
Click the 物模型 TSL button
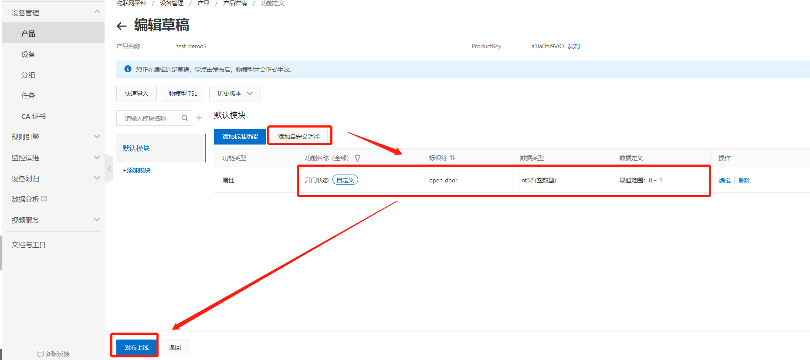click(x=183, y=94)
